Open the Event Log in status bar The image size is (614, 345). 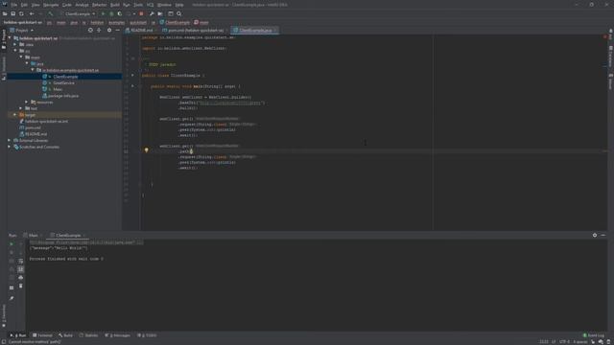594,335
